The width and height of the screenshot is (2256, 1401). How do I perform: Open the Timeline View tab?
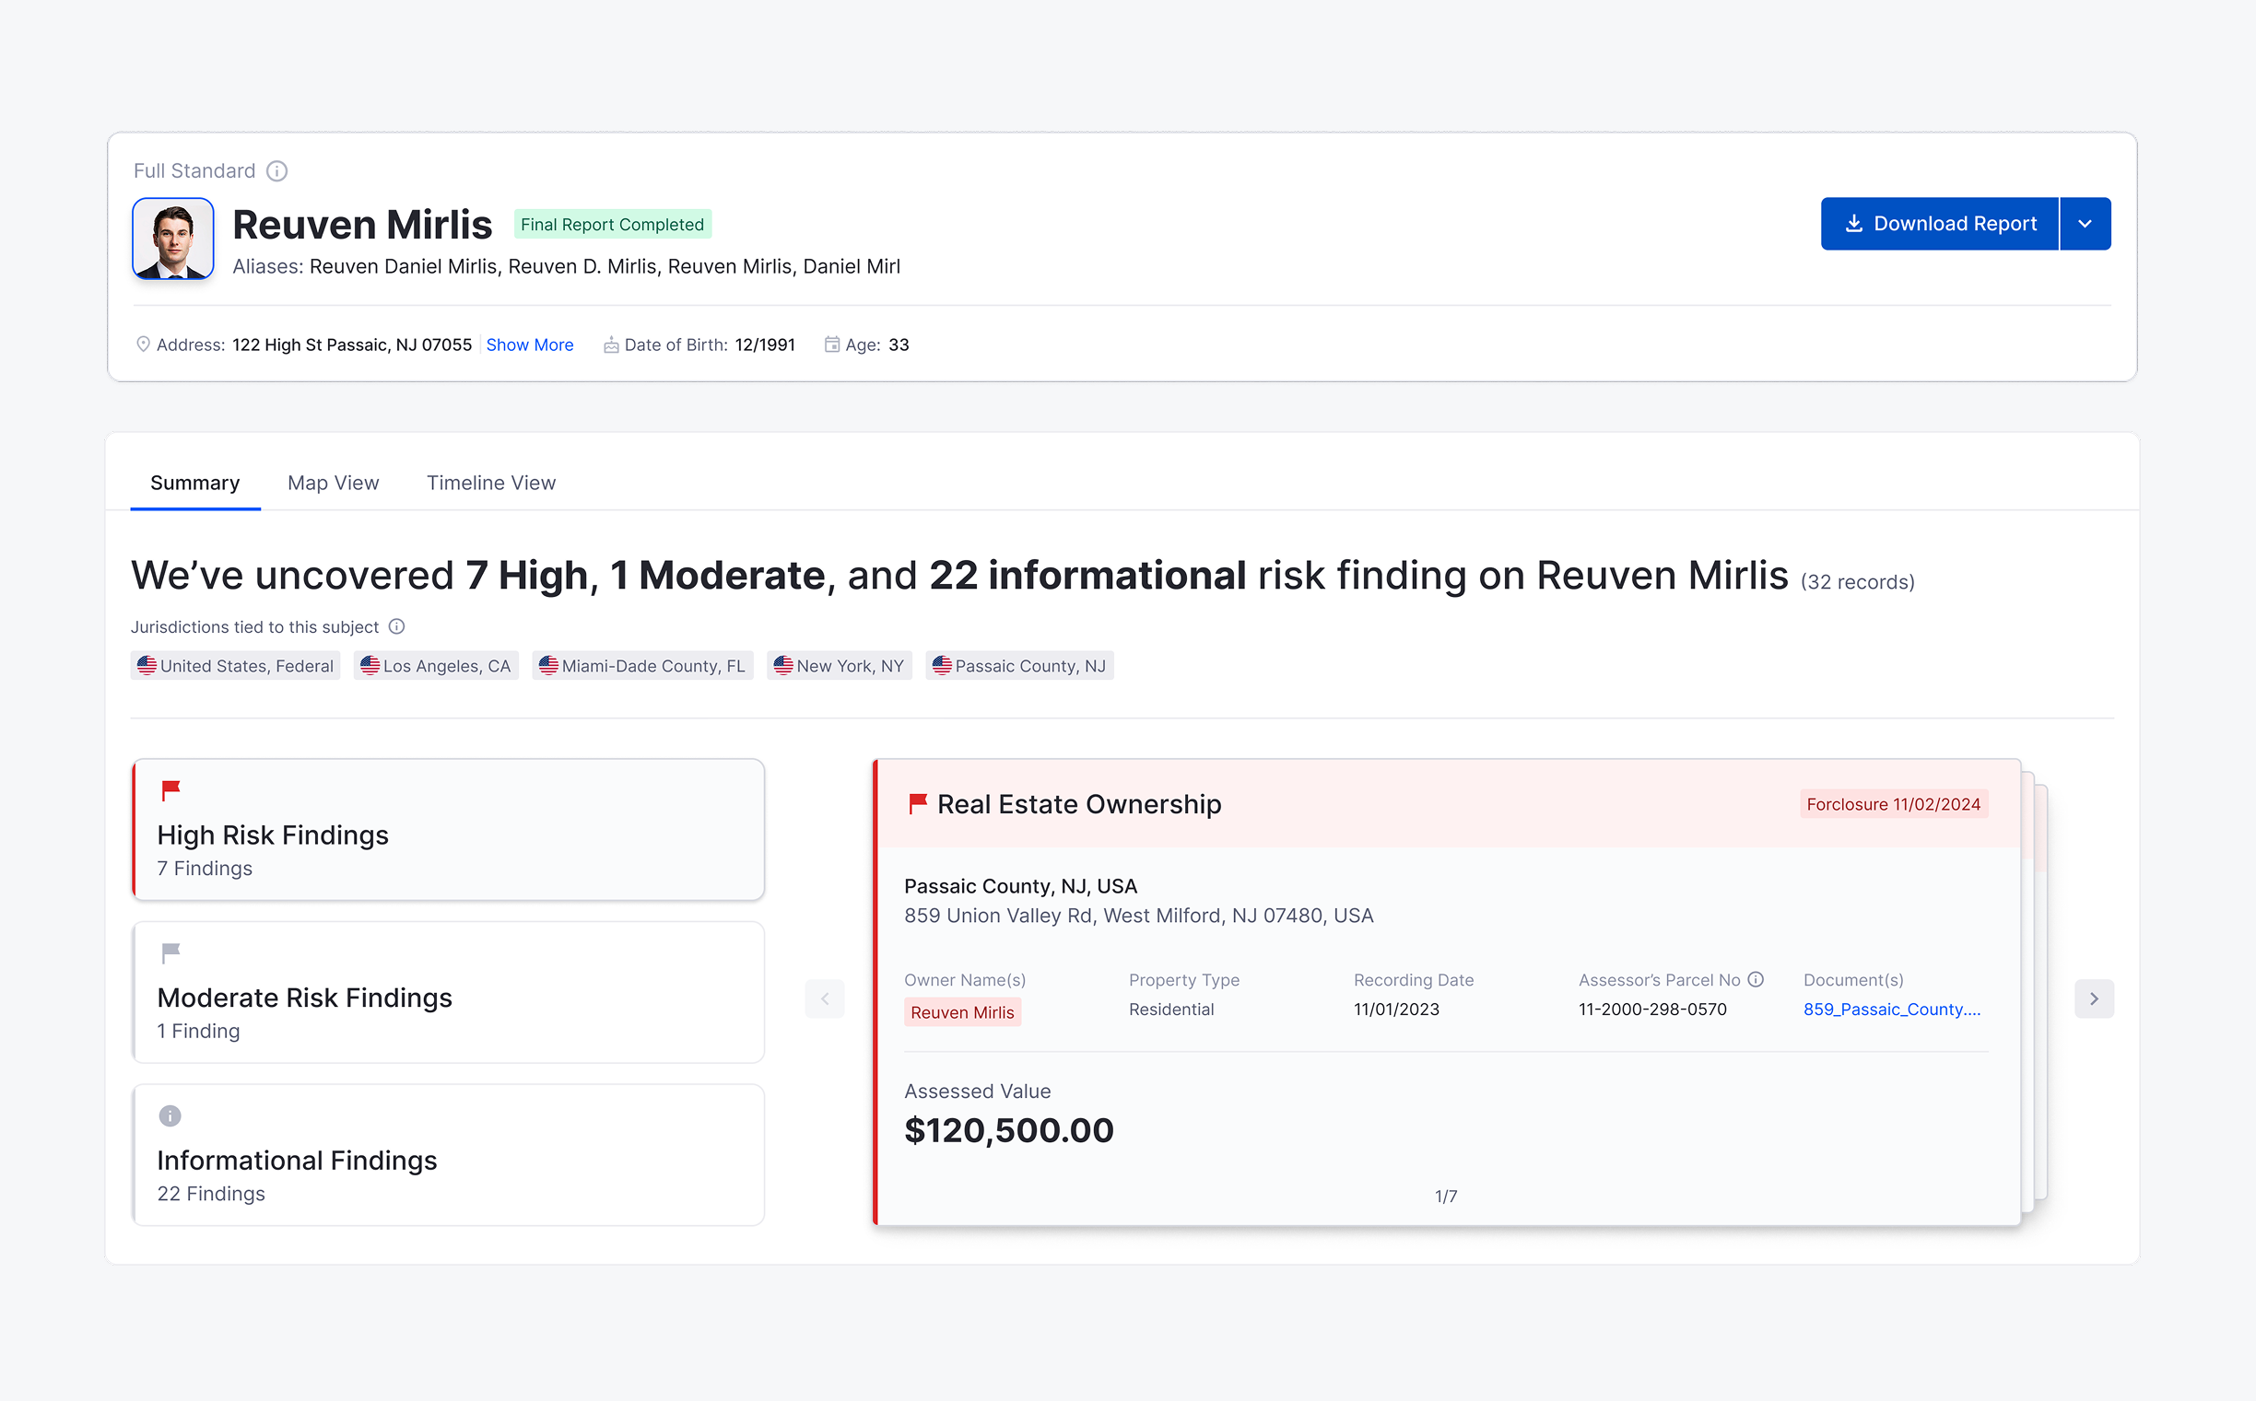tap(490, 483)
